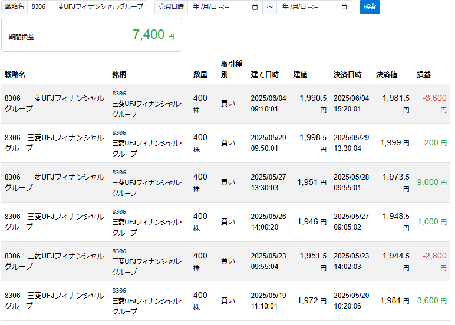Open 8306 stock link in 2025/05/26 row

pos(119,211)
